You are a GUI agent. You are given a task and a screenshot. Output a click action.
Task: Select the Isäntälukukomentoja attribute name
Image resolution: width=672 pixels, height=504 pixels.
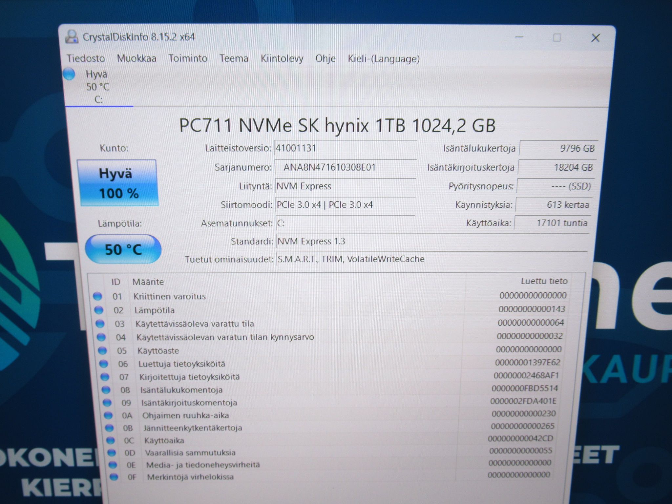tap(181, 390)
